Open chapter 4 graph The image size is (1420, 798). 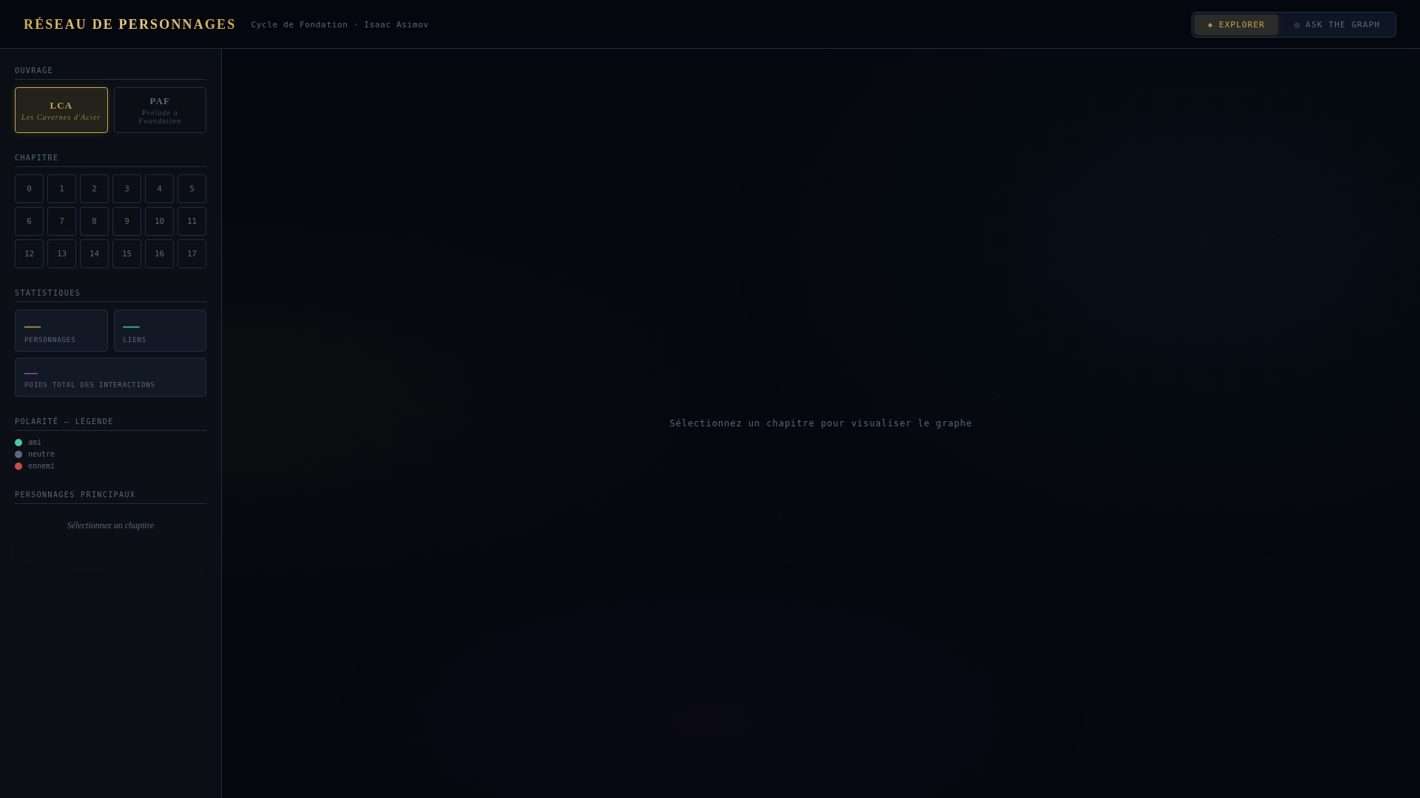pos(159,189)
